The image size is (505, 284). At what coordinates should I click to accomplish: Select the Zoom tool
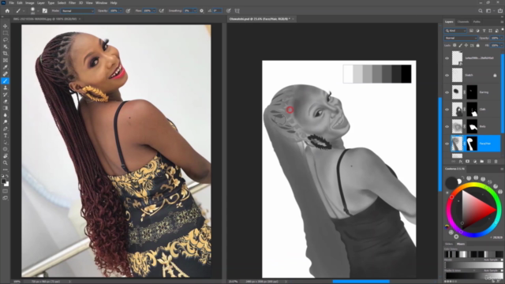tap(6, 163)
